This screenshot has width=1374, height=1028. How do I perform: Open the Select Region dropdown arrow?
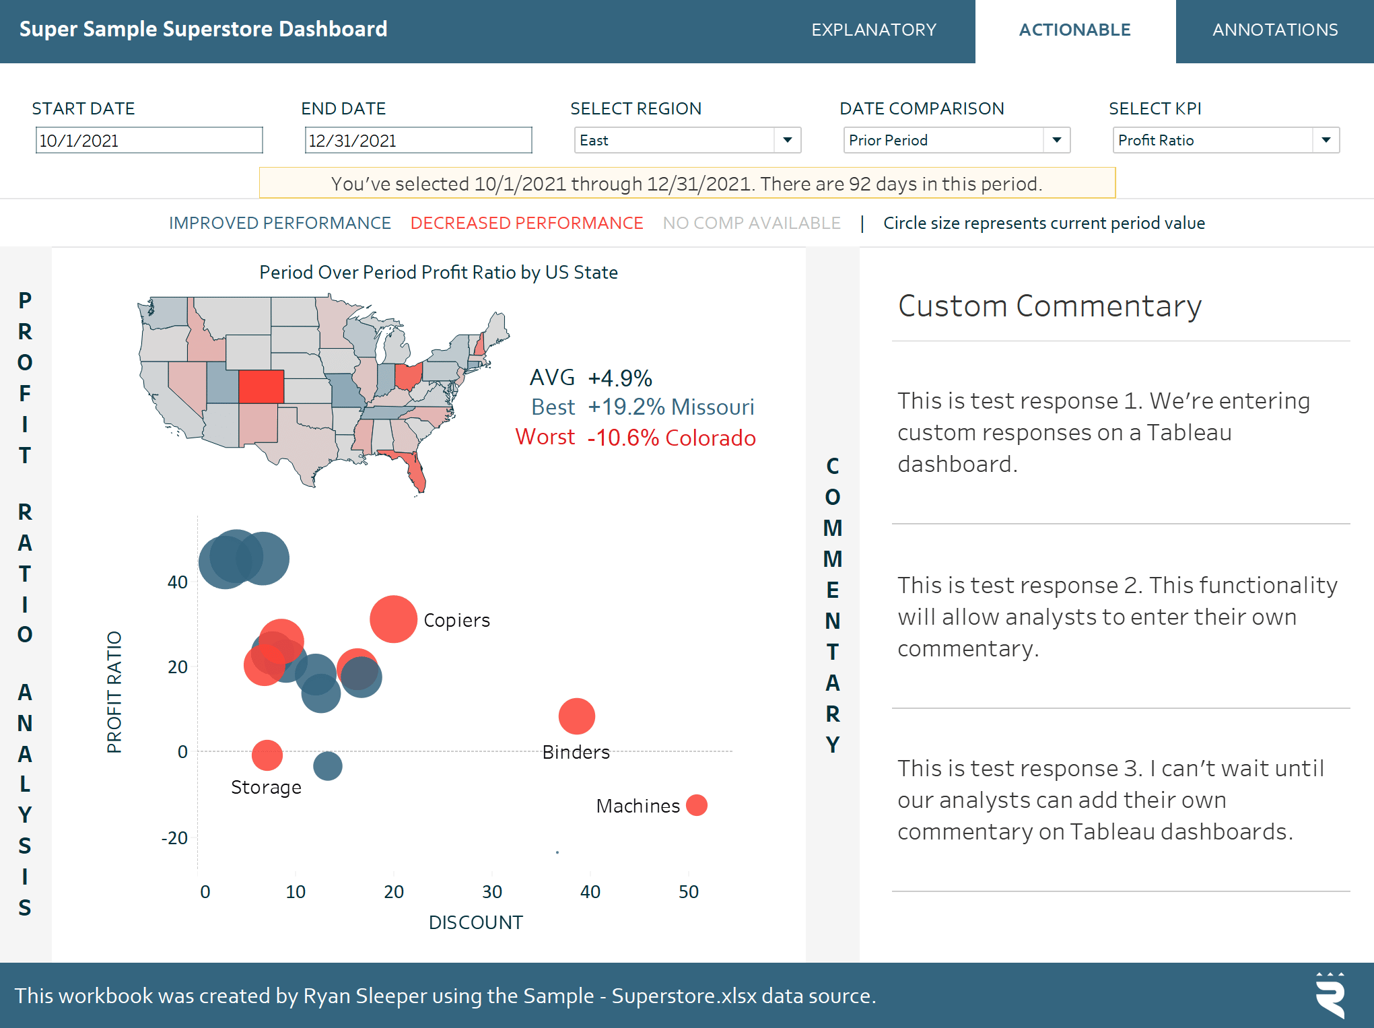click(x=787, y=140)
